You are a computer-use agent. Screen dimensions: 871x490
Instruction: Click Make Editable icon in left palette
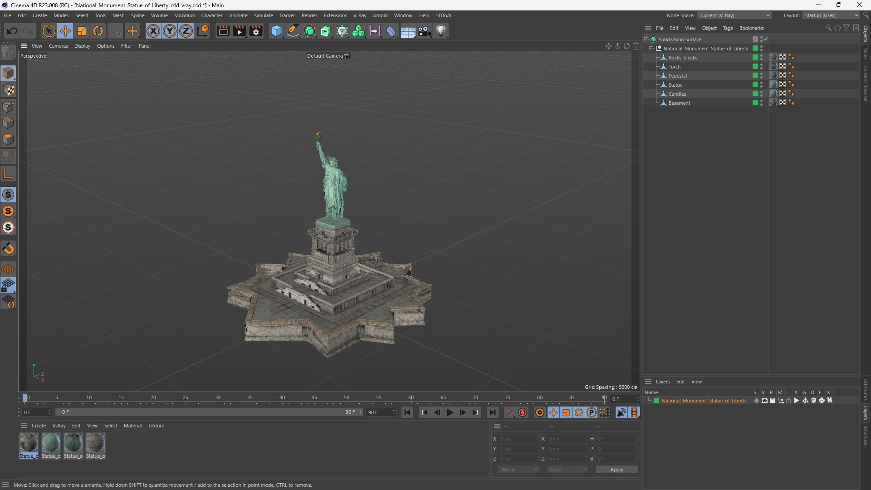coord(8,53)
